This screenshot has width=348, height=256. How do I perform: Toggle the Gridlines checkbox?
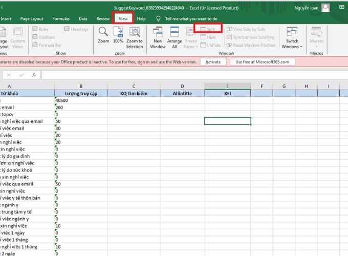35,37
